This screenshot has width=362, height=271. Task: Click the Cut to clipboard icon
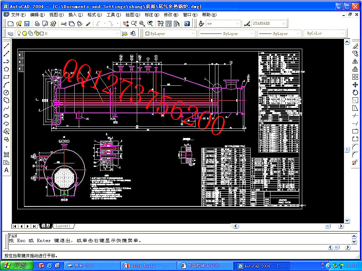click(64, 24)
